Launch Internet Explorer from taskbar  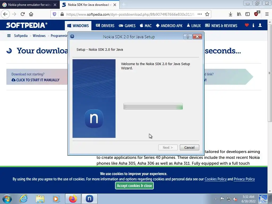coord(23,199)
